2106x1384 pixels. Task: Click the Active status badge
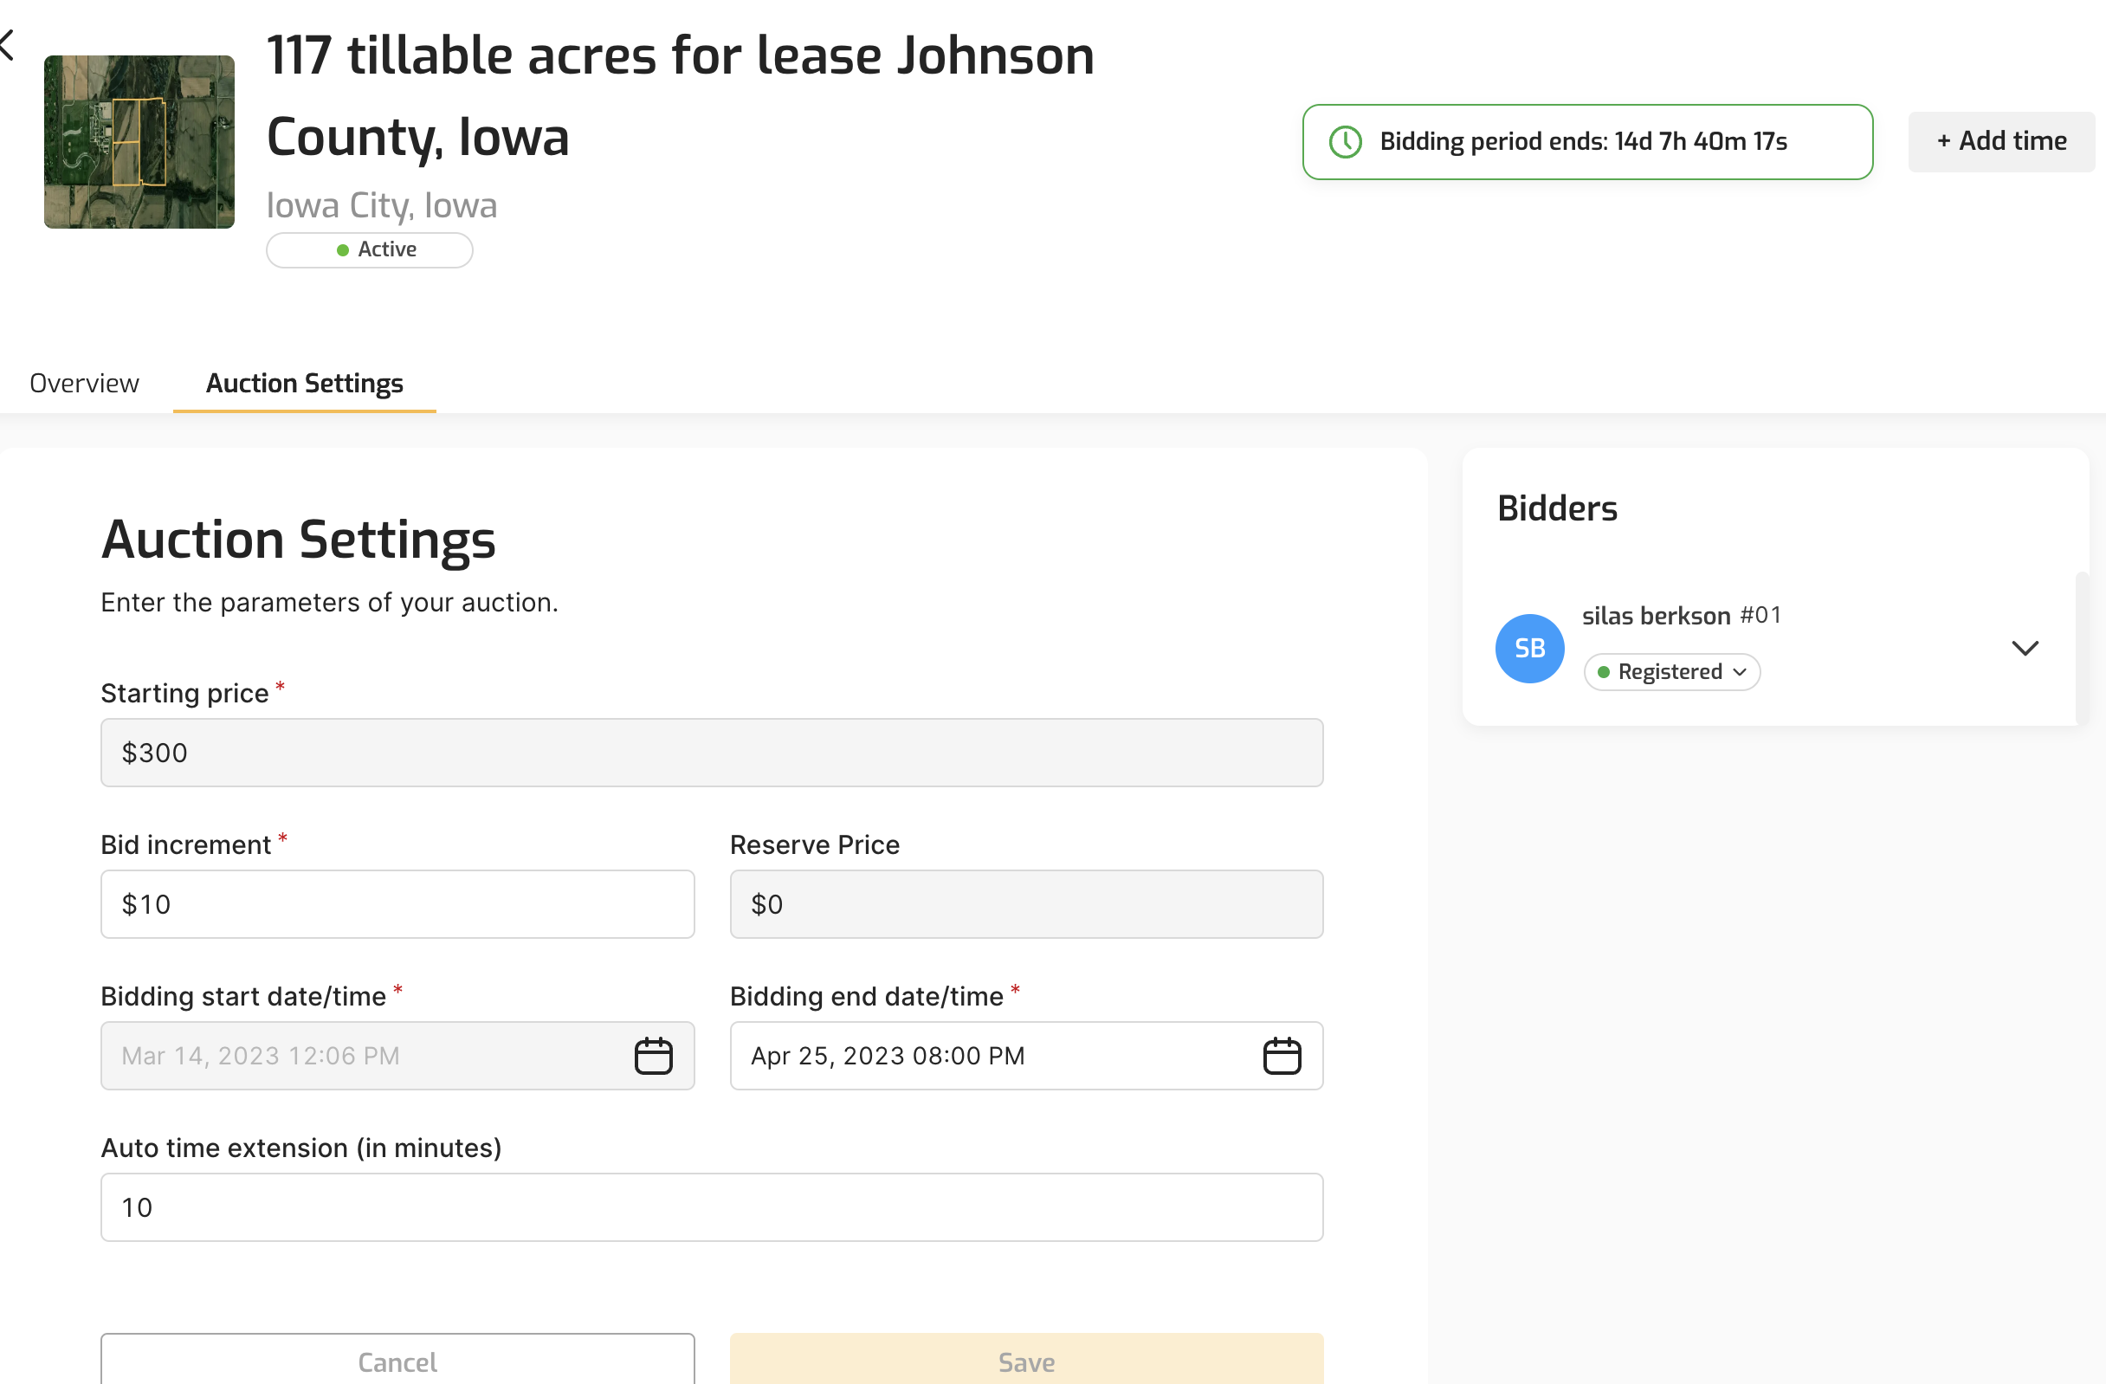(369, 249)
